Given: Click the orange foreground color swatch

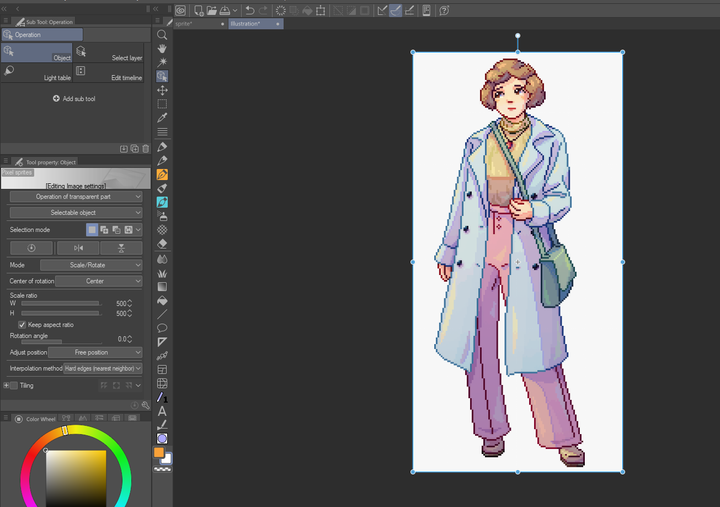Looking at the screenshot, I should pyautogui.click(x=159, y=452).
